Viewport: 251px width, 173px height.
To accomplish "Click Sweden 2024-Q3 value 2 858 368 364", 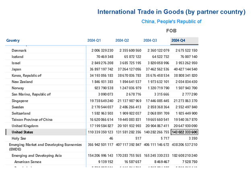I will click(158, 107).
